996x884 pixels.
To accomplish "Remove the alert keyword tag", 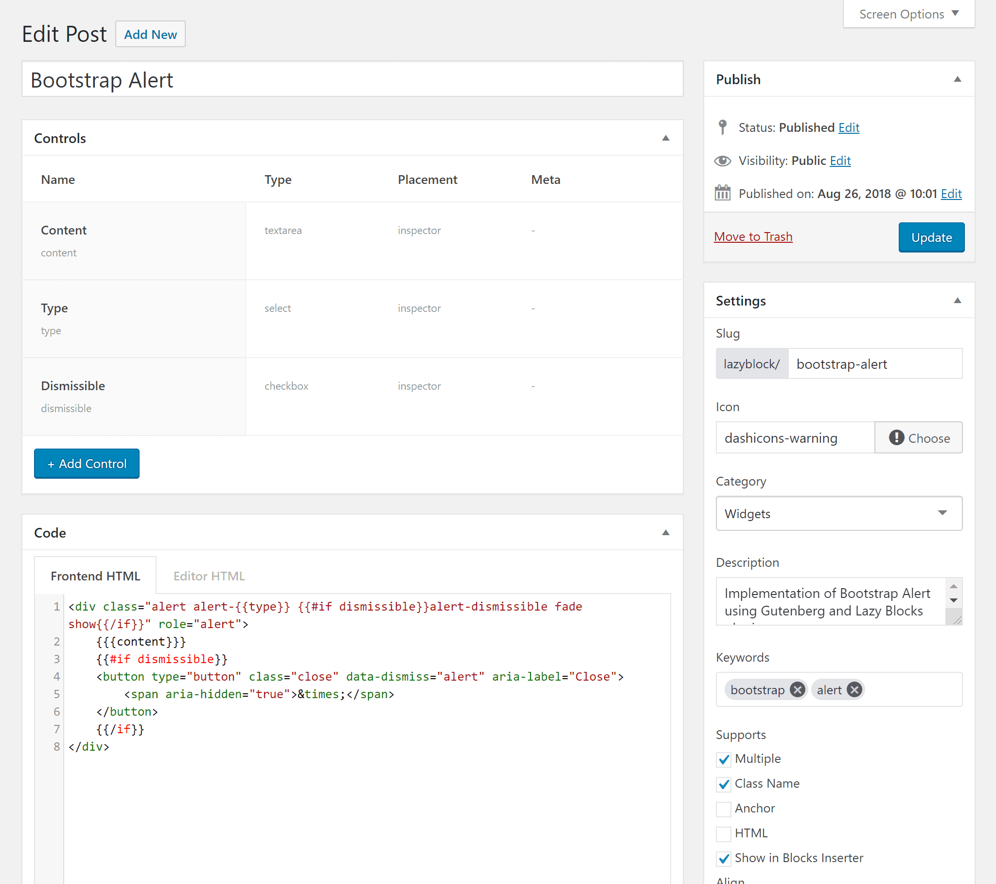I will pos(854,689).
